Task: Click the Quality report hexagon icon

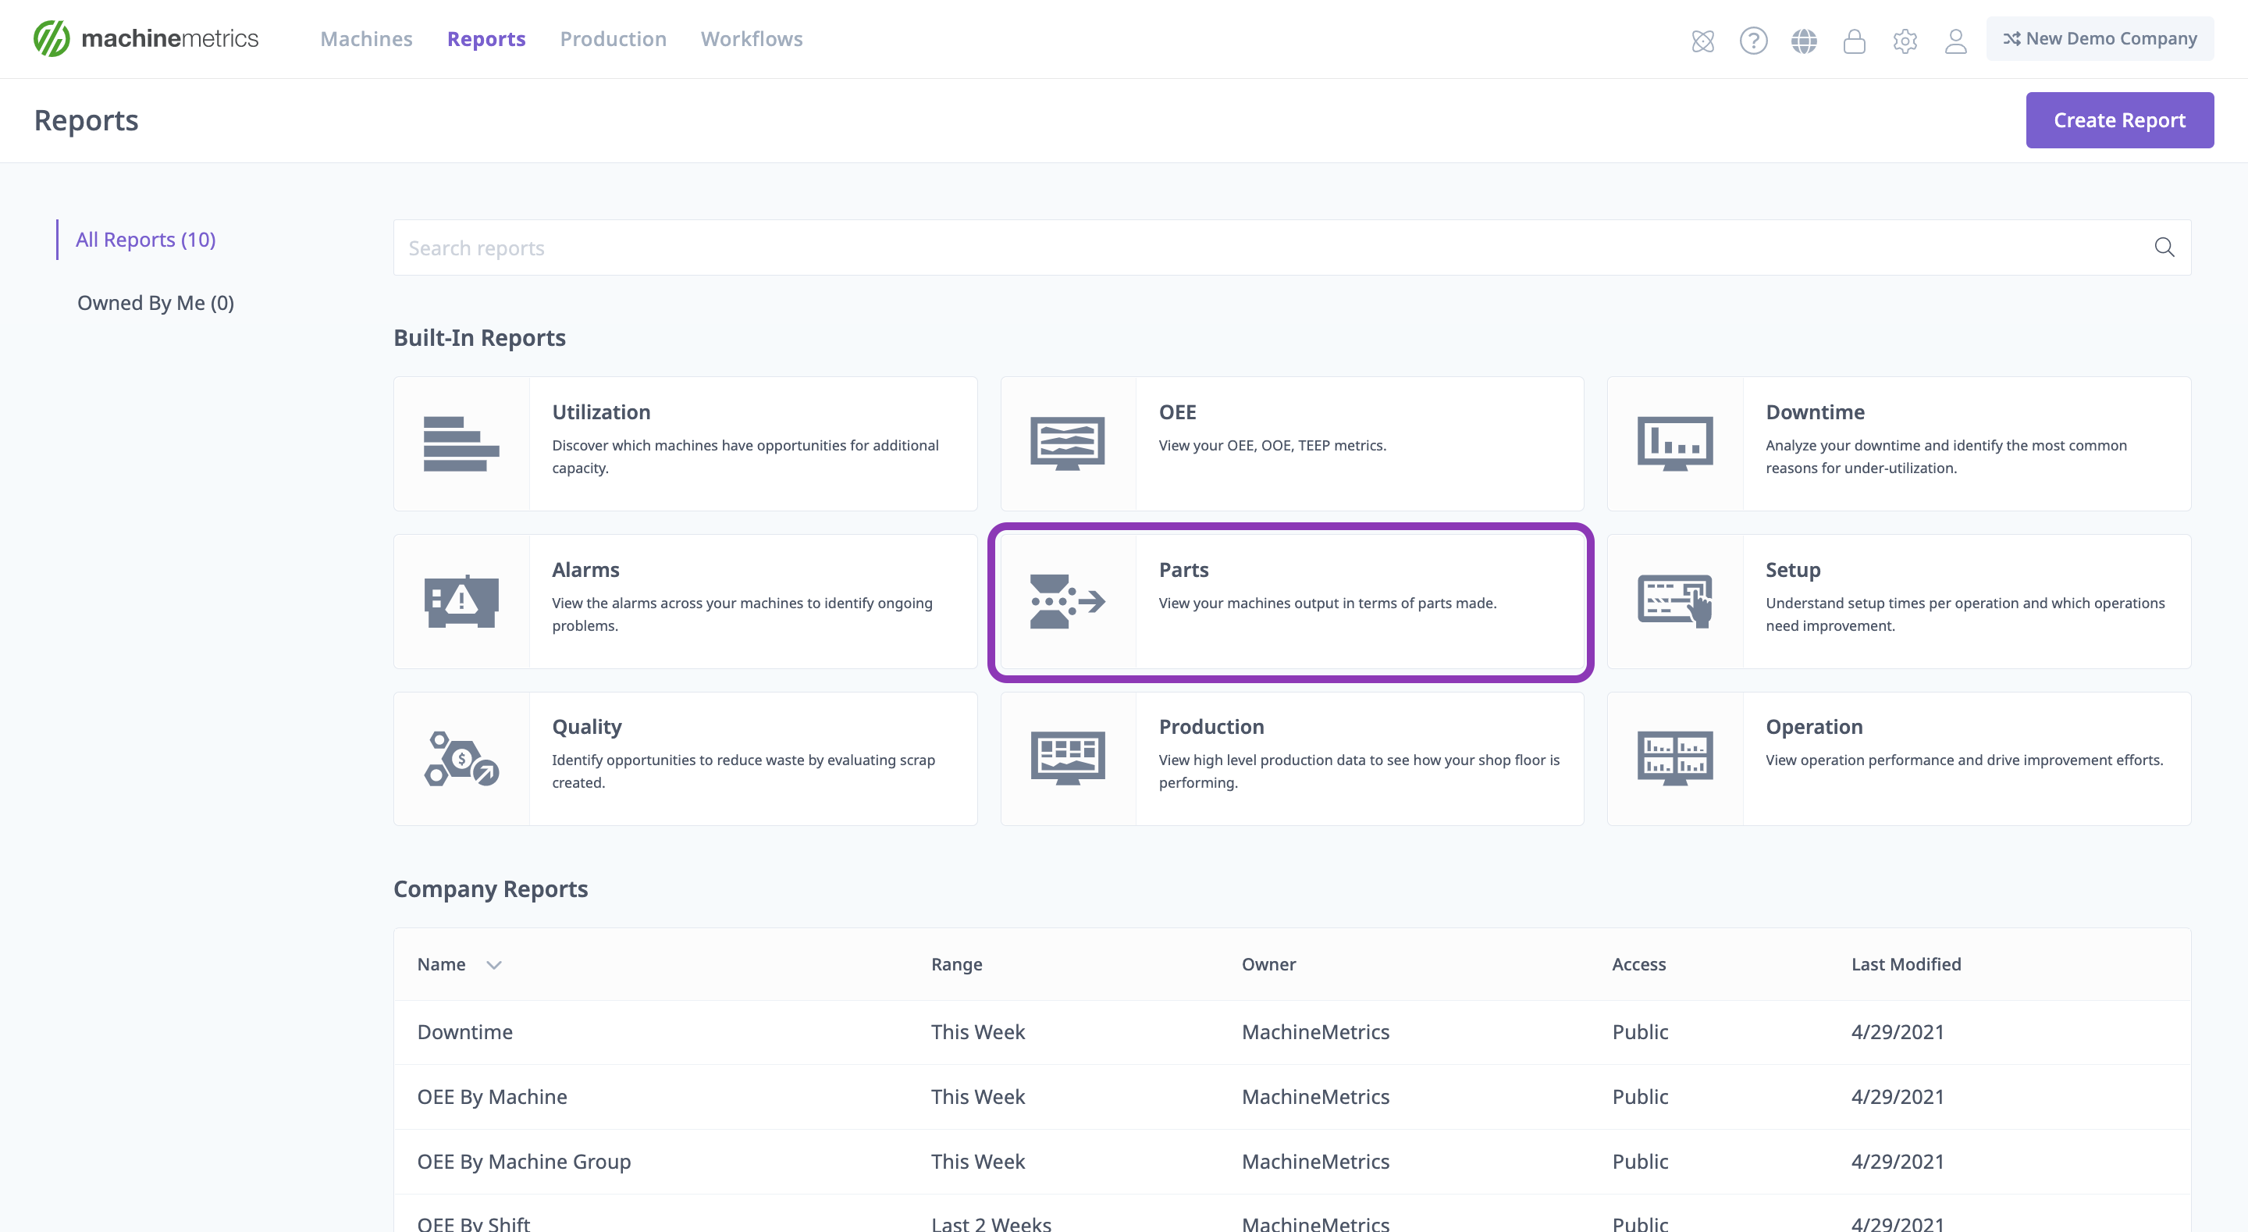Action: click(x=461, y=758)
